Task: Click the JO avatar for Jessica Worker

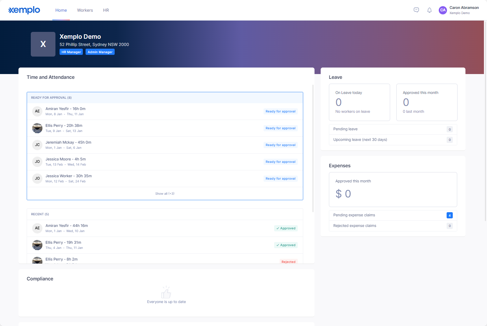Action: pyautogui.click(x=37, y=179)
